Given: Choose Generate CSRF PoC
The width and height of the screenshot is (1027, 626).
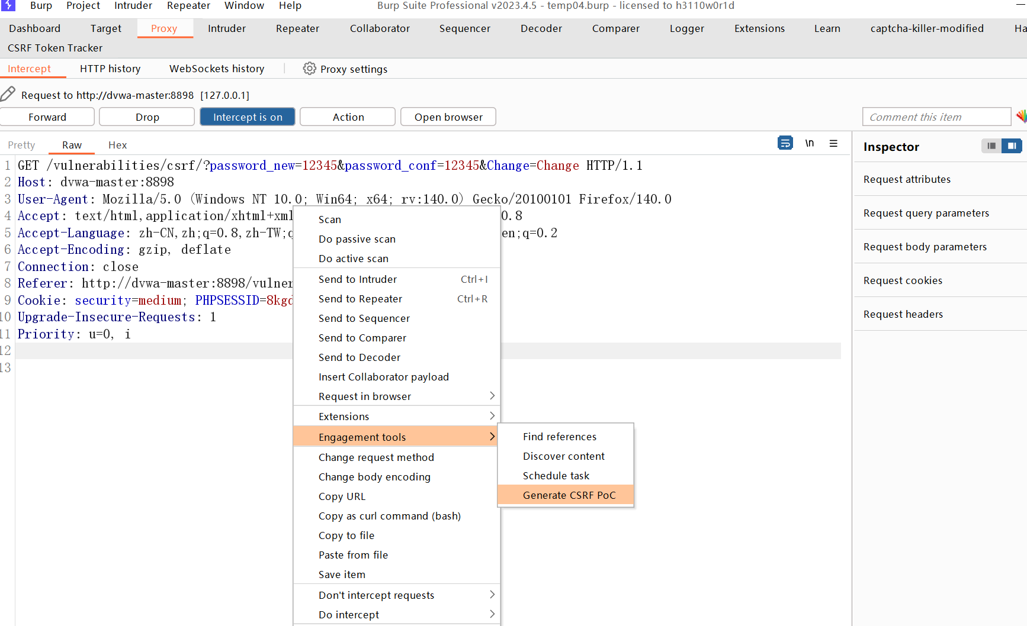Looking at the screenshot, I should pyautogui.click(x=566, y=495).
